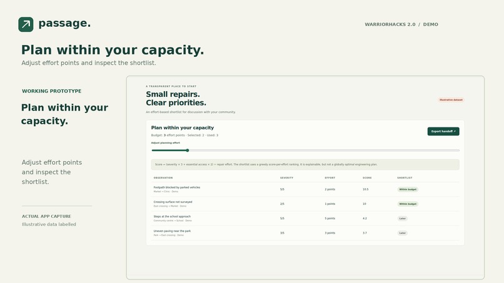Click the Budget 3 effort points summary line

click(184, 135)
